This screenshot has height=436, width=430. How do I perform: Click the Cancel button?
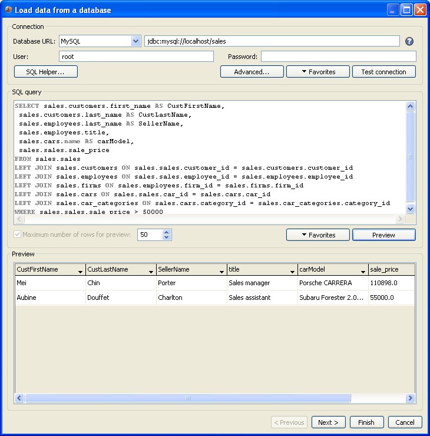[x=405, y=422]
